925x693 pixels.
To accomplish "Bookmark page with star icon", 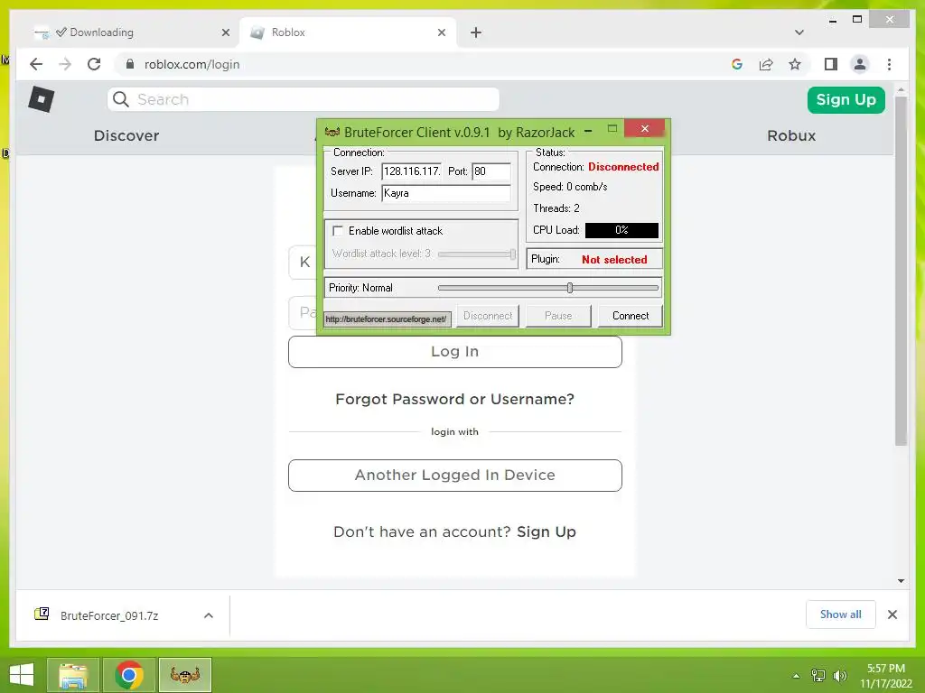I will click(x=795, y=64).
